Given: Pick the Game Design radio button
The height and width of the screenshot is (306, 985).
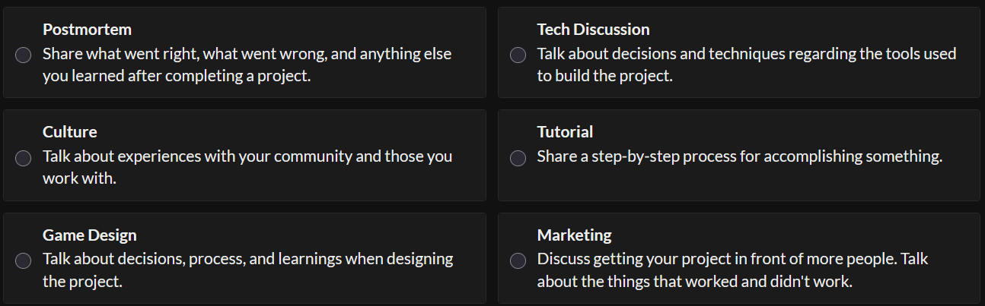Looking at the screenshot, I should click(24, 260).
